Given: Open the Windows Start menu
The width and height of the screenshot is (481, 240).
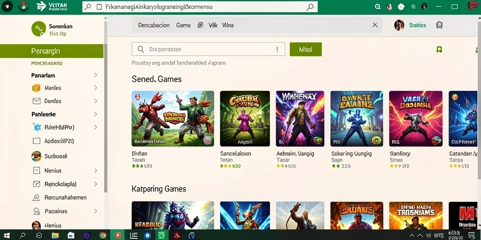Looking at the screenshot, I should click(7, 235).
